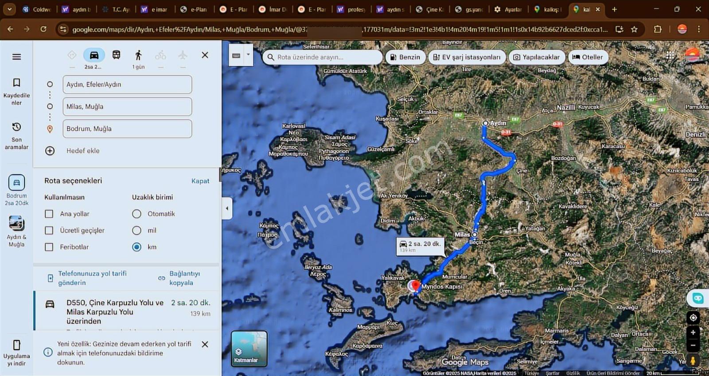This screenshot has height=376, width=709.
Task: Select the walking travel mode
Action: click(x=138, y=55)
